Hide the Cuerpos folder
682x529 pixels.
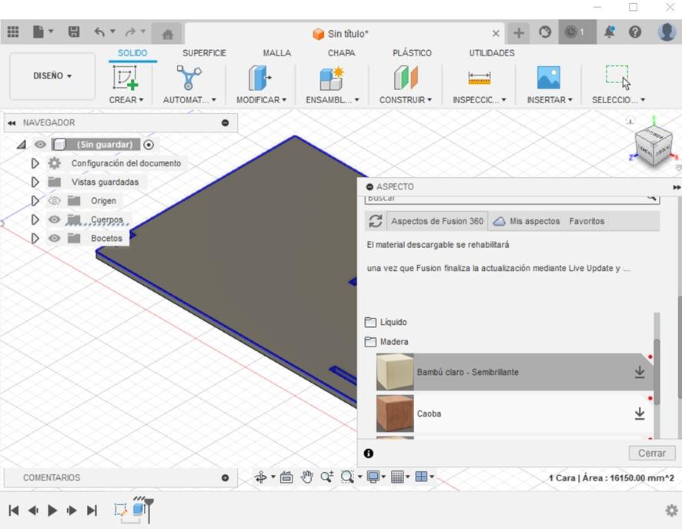54,219
